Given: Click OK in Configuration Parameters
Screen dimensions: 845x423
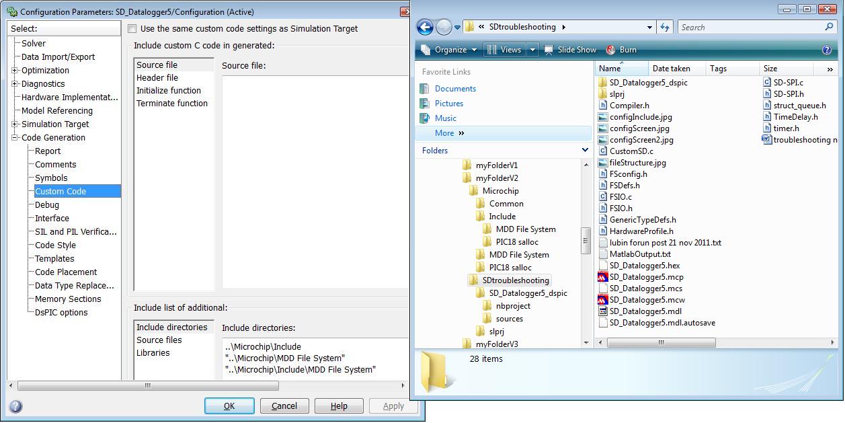Looking at the screenshot, I should point(229,406).
